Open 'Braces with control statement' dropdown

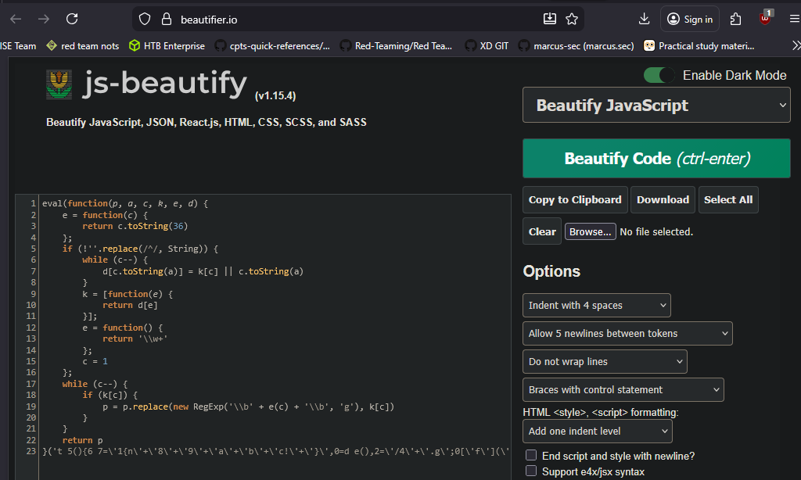pyautogui.click(x=623, y=389)
